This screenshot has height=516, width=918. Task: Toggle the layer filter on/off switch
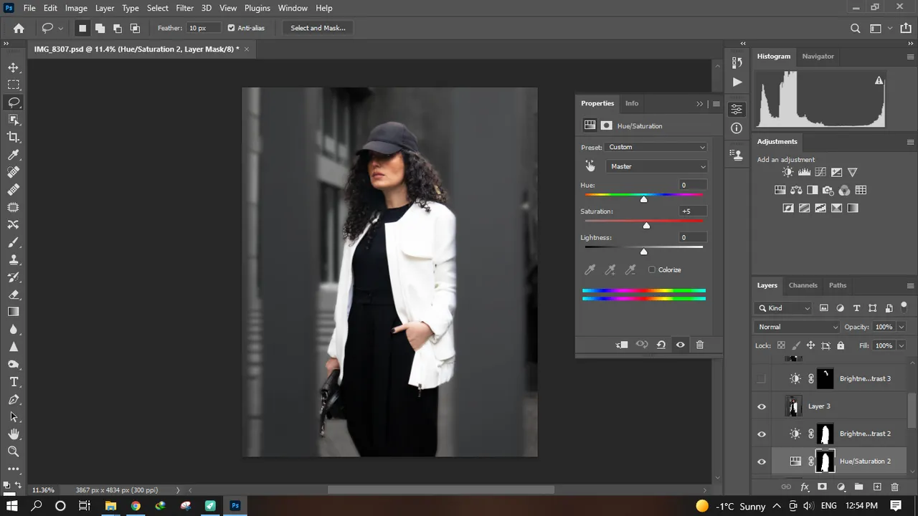[x=904, y=307]
